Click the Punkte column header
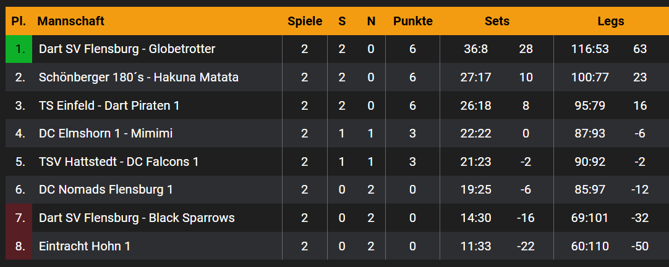Screen dimensions: 669x267 (x=412, y=22)
